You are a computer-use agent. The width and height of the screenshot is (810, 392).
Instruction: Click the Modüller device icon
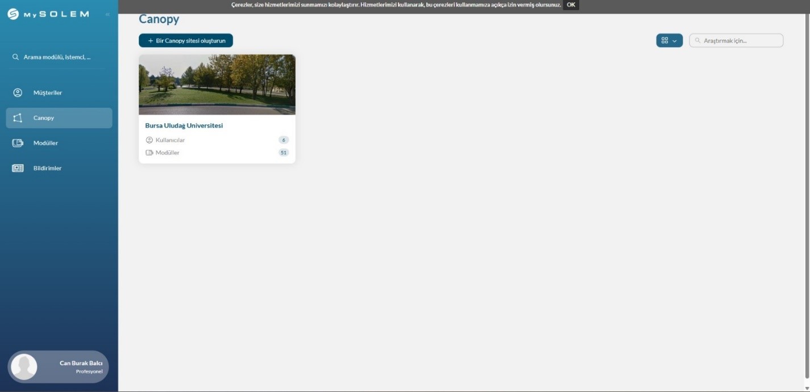[x=18, y=143]
